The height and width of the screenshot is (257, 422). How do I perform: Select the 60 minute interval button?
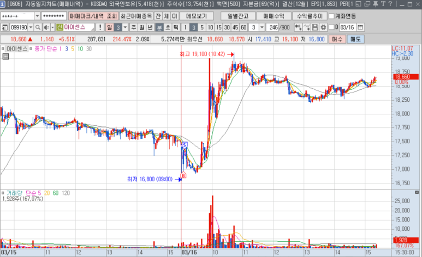[243, 27]
